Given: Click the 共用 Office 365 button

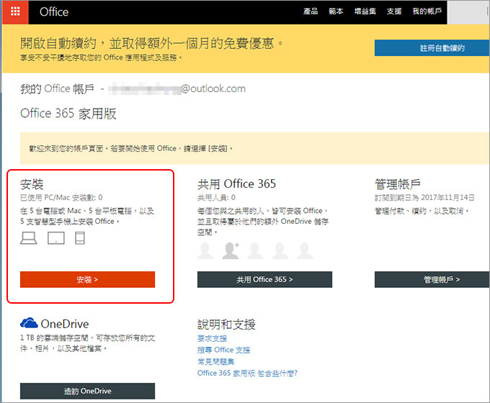Looking at the screenshot, I should (x=264, y=279).
